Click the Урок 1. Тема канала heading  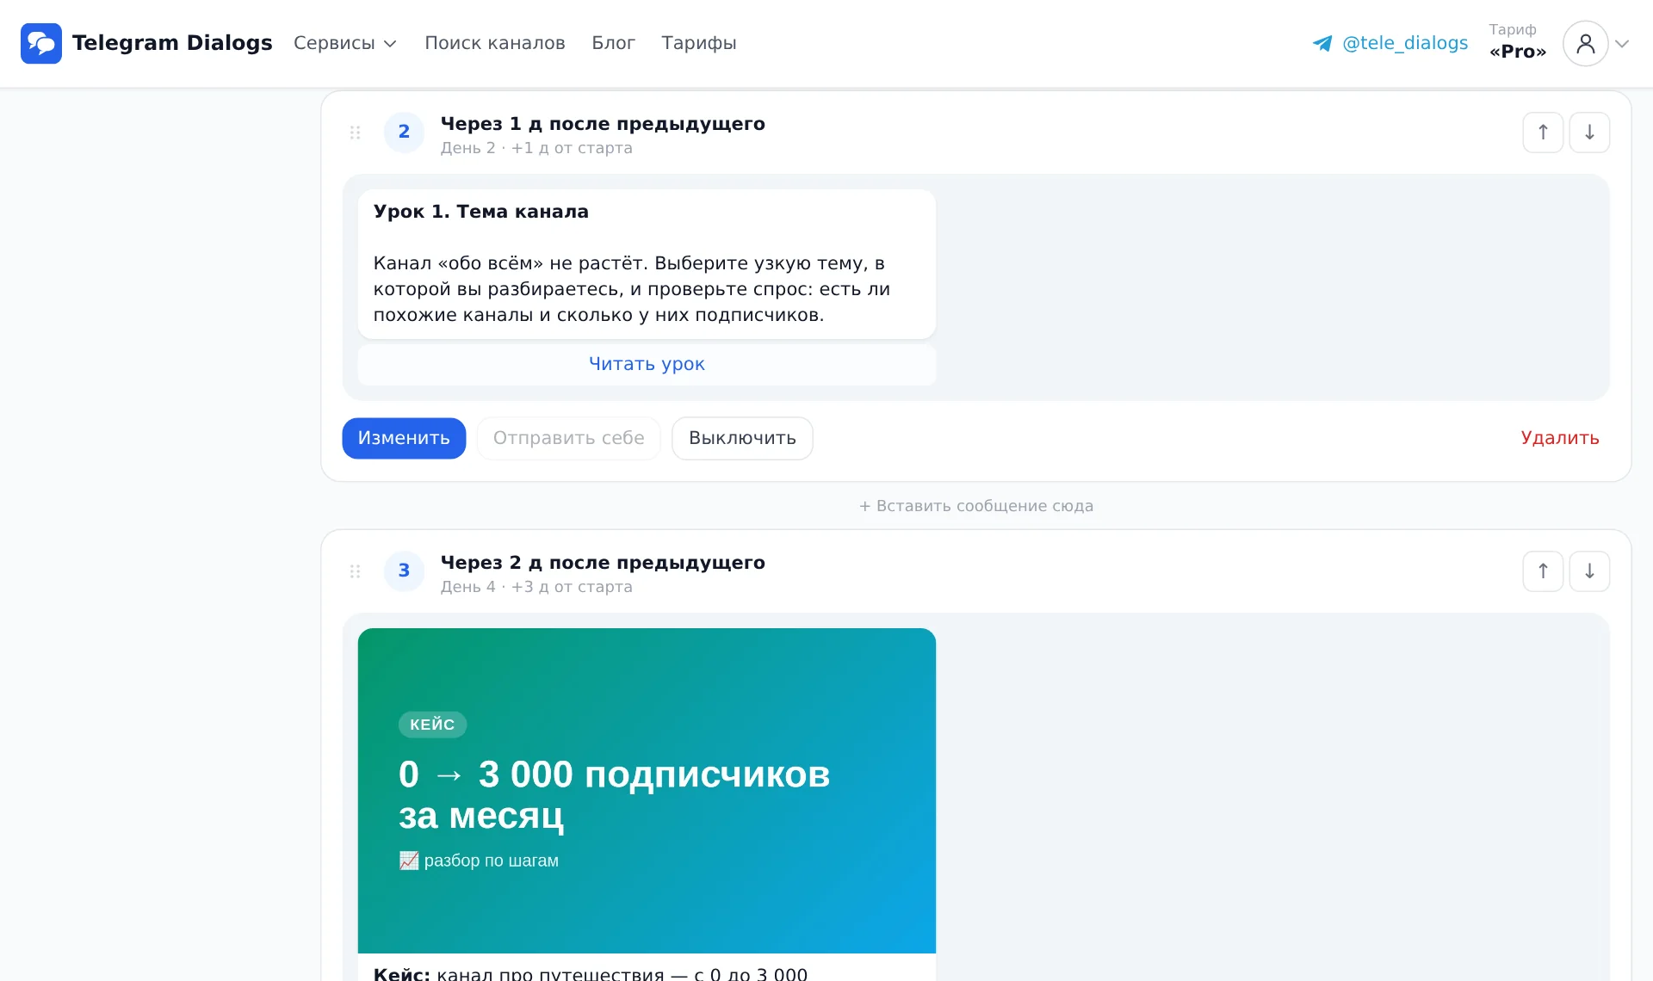point(481,212)
